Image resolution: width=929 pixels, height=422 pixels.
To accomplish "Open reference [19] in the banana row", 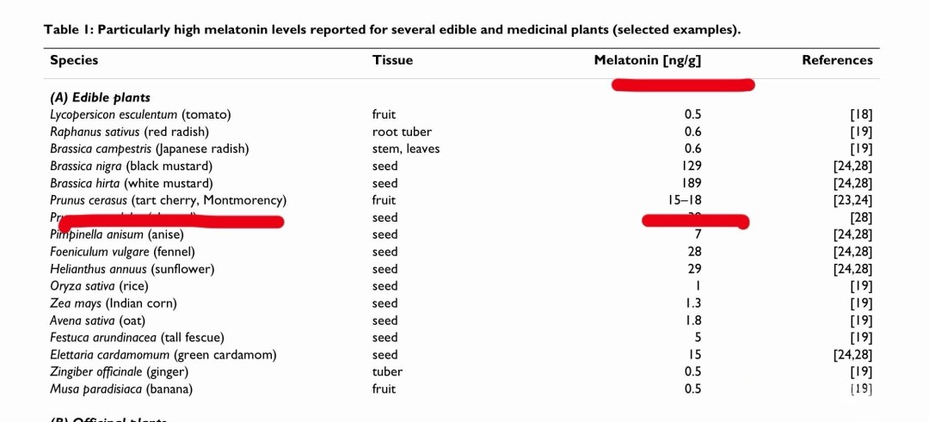I will click(x=860, y=389).
